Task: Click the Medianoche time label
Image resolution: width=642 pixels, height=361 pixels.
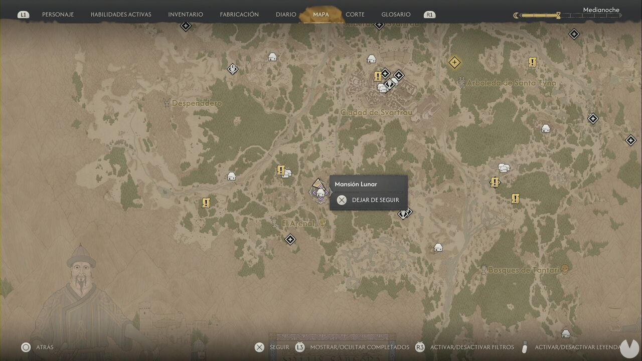Action: pyautogui.click(x=601, y=10)
